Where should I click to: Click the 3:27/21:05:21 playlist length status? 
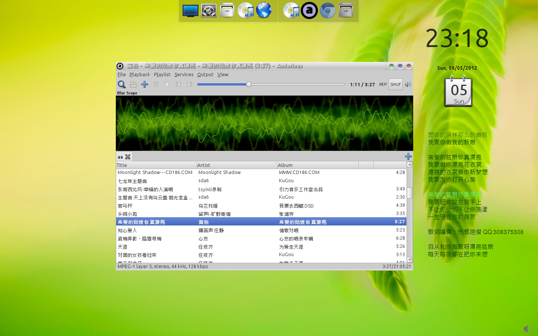[397, 267]
